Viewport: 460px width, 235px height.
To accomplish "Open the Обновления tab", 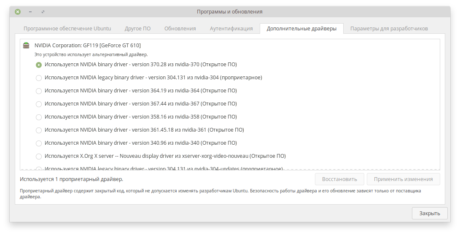I will (180, 28).
